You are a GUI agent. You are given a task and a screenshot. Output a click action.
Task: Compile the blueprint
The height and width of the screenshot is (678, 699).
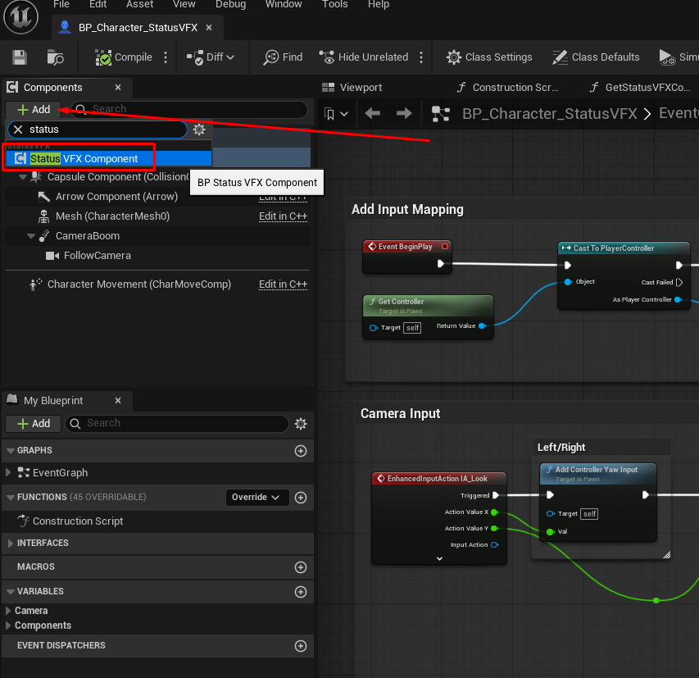(124, 57)
